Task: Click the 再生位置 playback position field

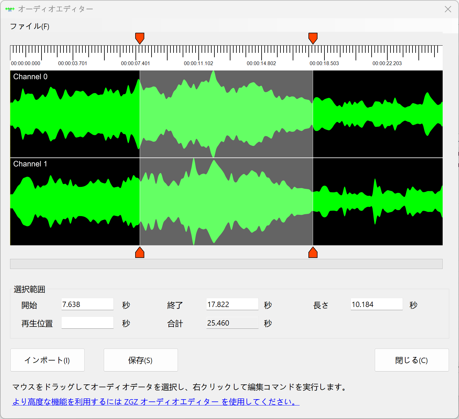Action: (x=87, y=323)
